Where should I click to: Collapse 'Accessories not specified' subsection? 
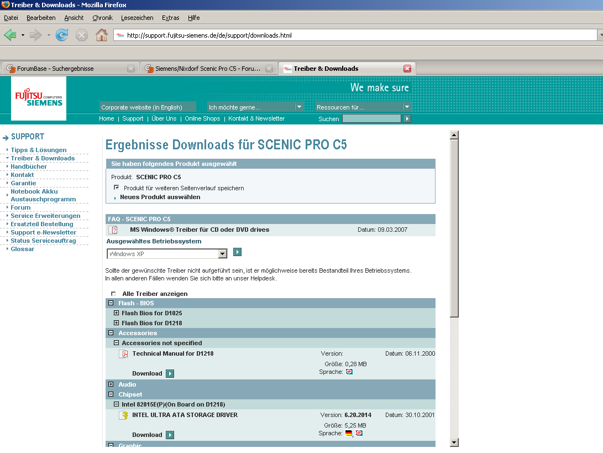[x=116, y=342]
